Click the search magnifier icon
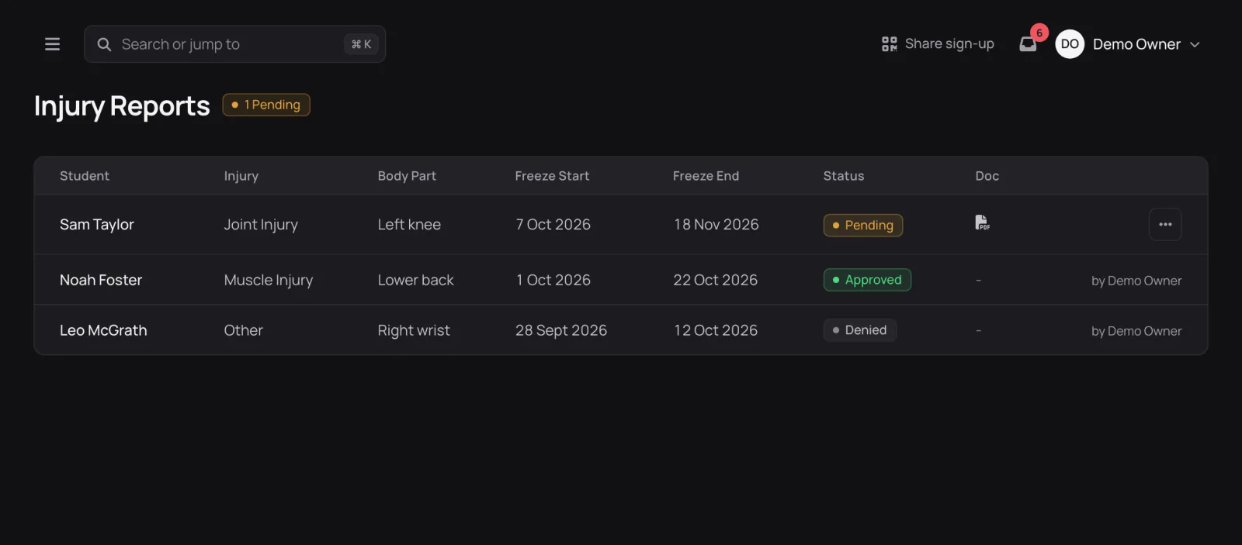 104,44
